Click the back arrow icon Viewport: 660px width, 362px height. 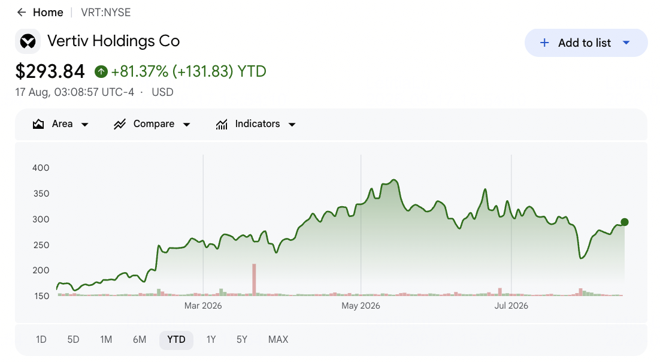[21, 13]
